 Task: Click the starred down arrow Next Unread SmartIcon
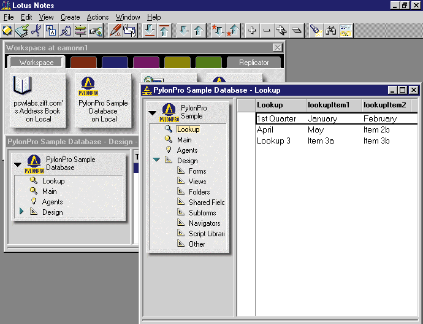218,30
